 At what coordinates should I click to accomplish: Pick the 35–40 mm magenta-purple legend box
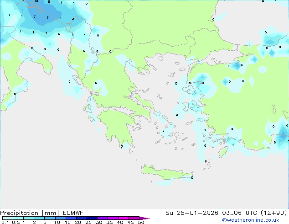pos(113,218)
